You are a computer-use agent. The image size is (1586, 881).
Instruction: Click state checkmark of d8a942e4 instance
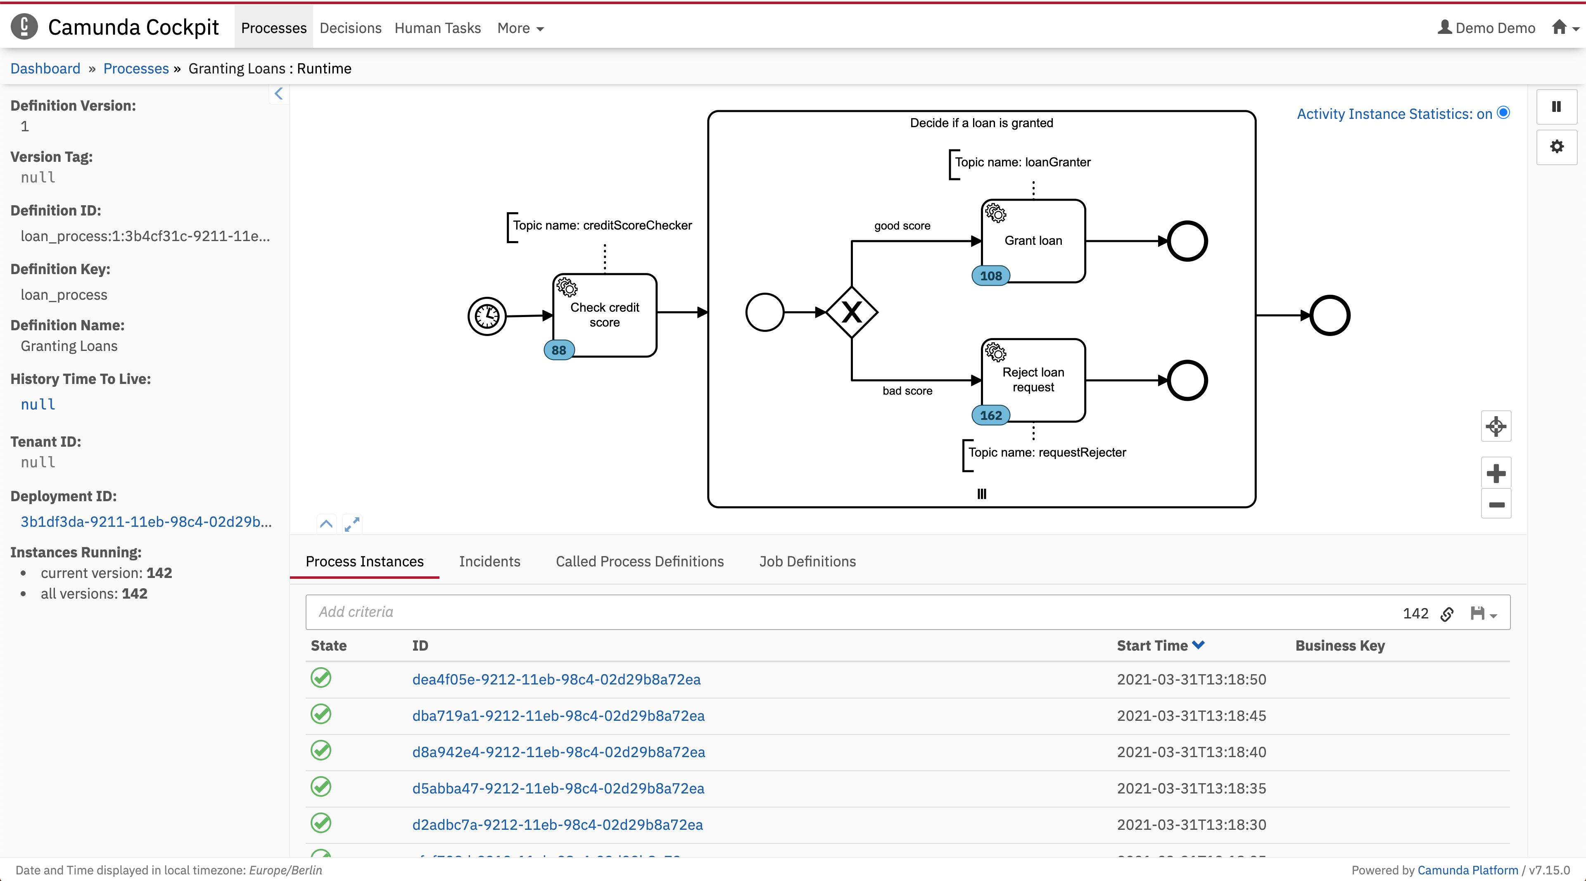[321, 750]
